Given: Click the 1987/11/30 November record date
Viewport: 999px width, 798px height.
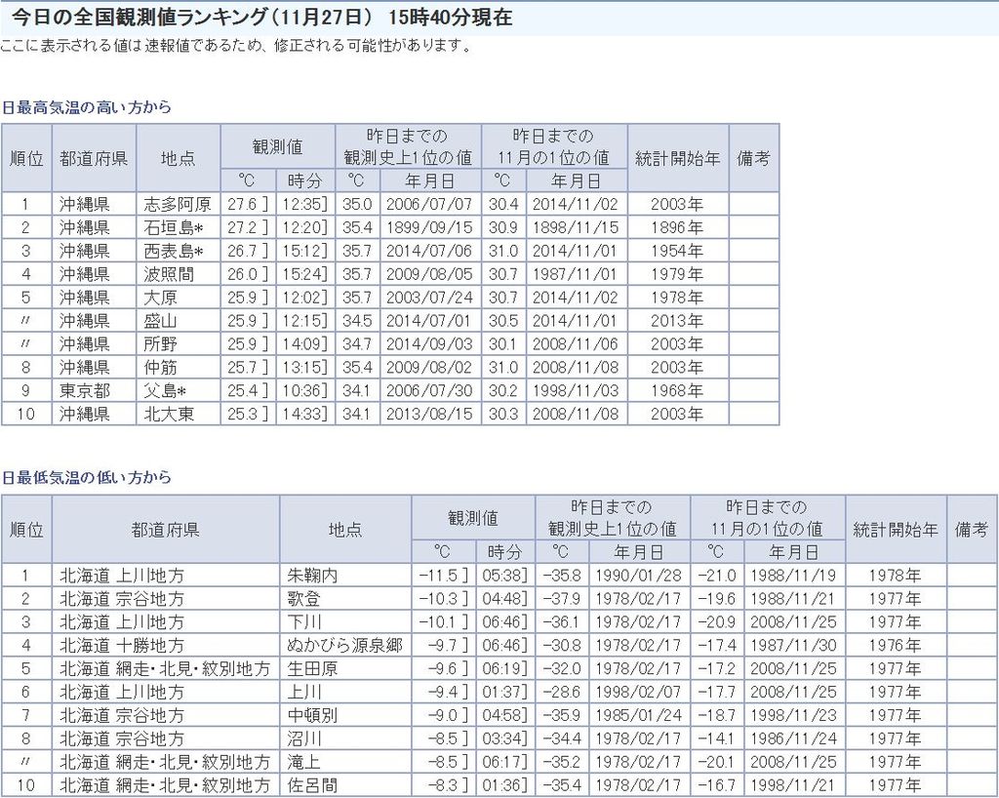Looking at the screenshot, I should coord(794,645).
